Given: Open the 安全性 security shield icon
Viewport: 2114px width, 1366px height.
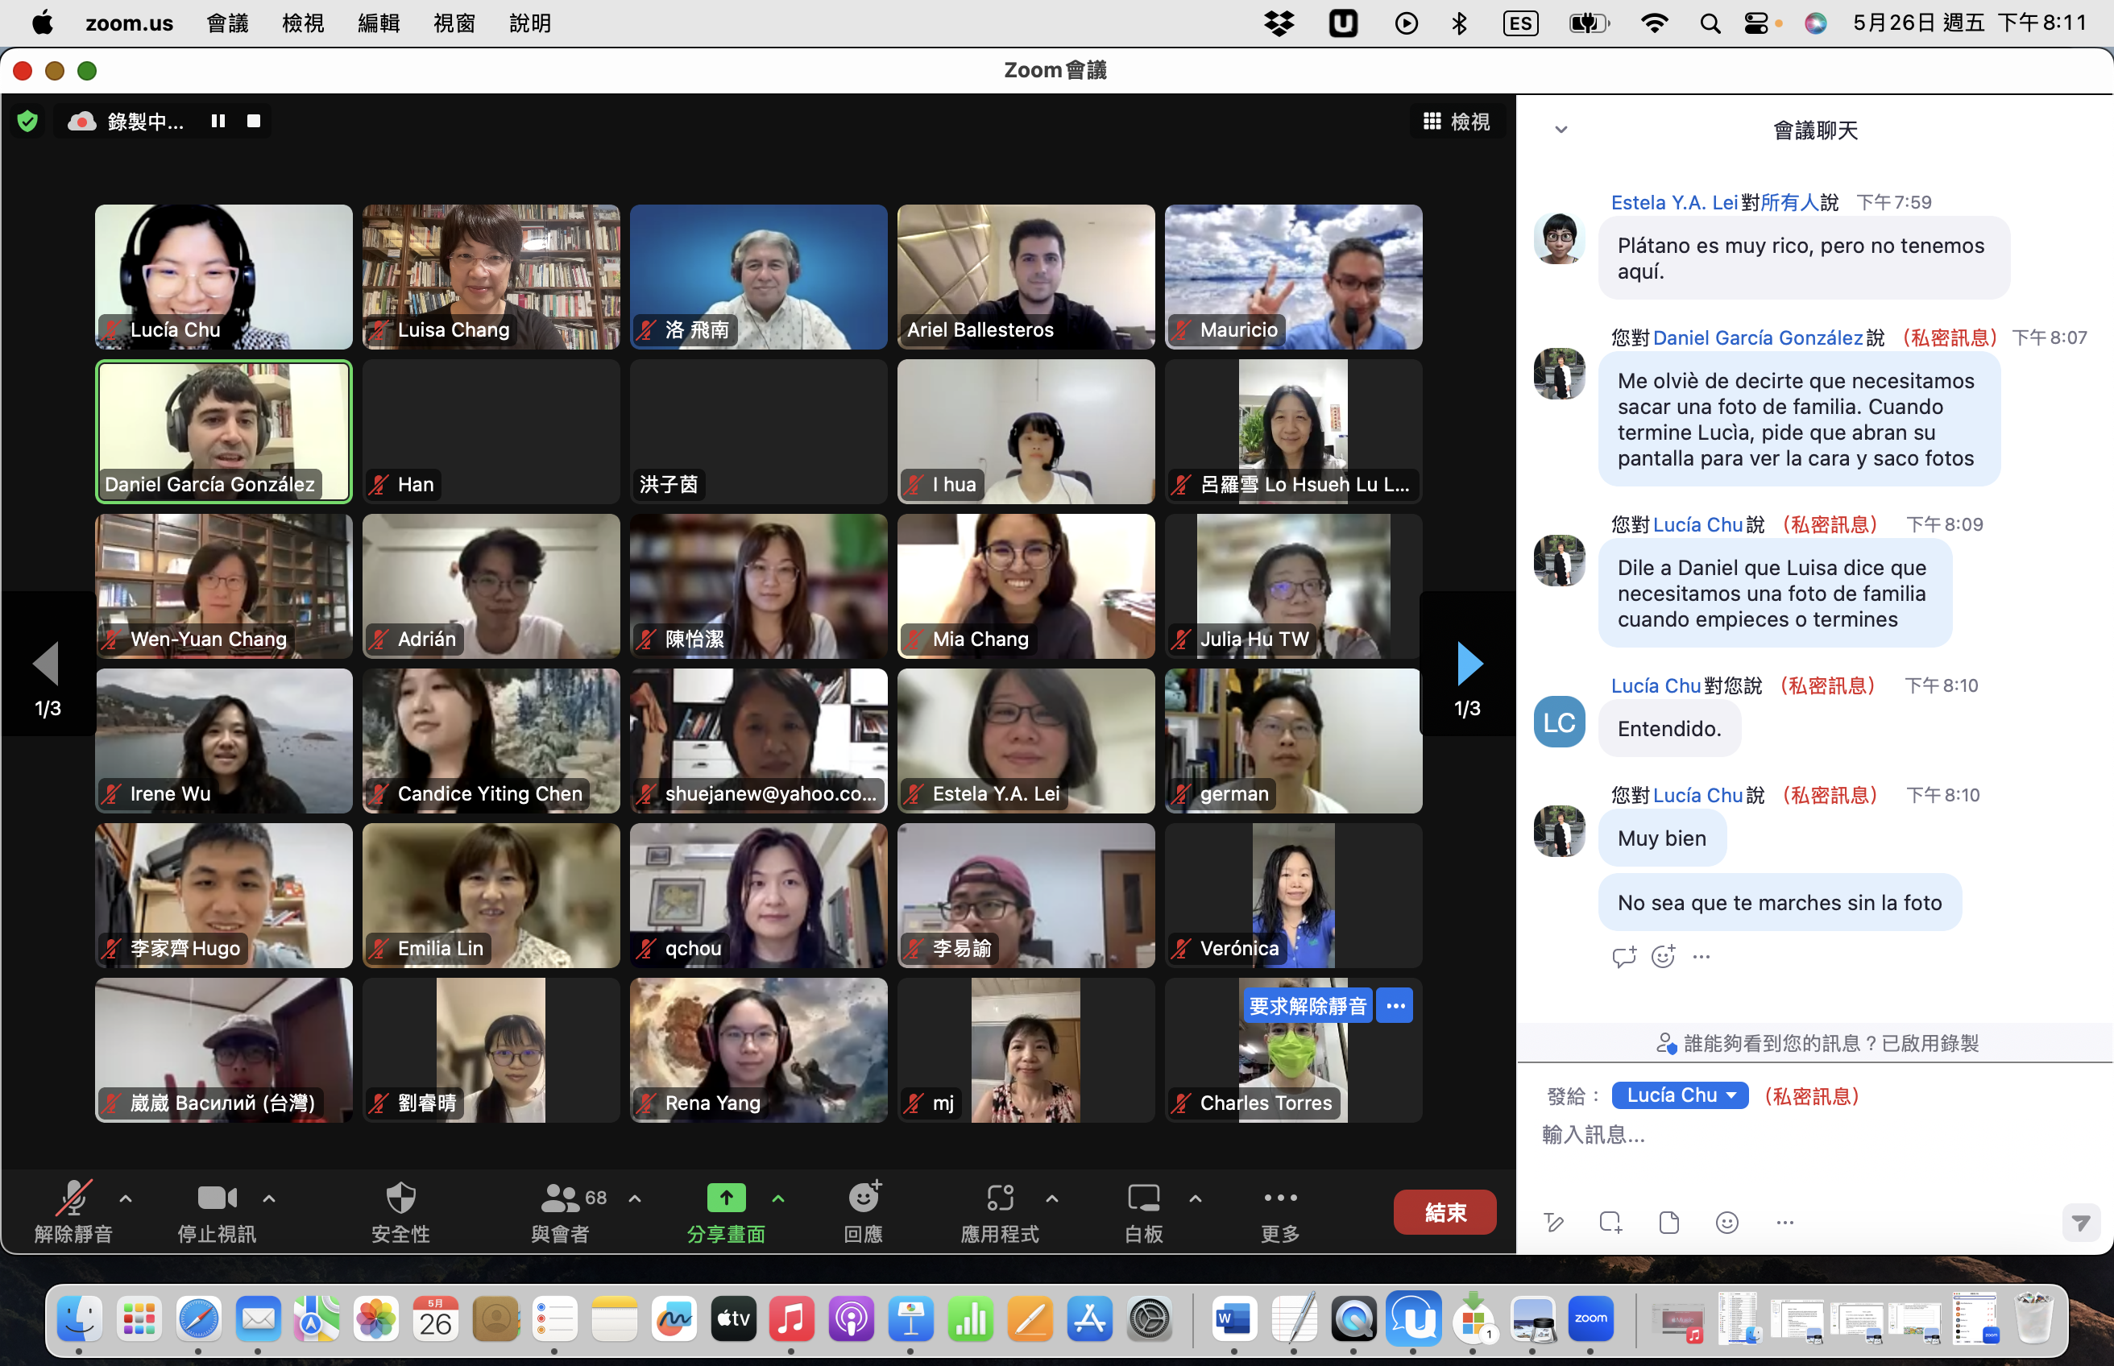Looking at the screenshot, I should [401, 1211].
